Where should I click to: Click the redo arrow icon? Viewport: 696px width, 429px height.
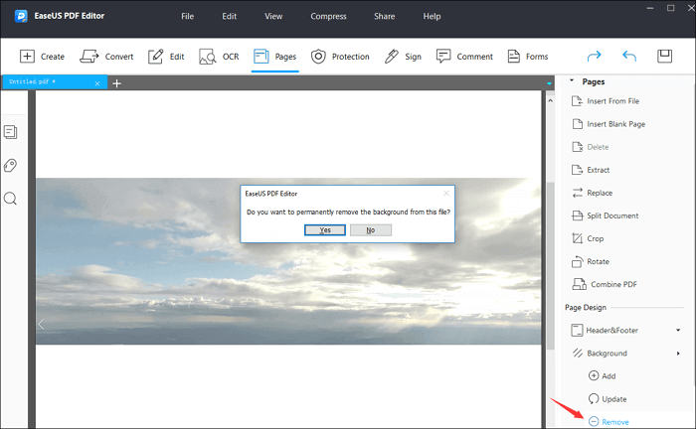coord(594,56)
